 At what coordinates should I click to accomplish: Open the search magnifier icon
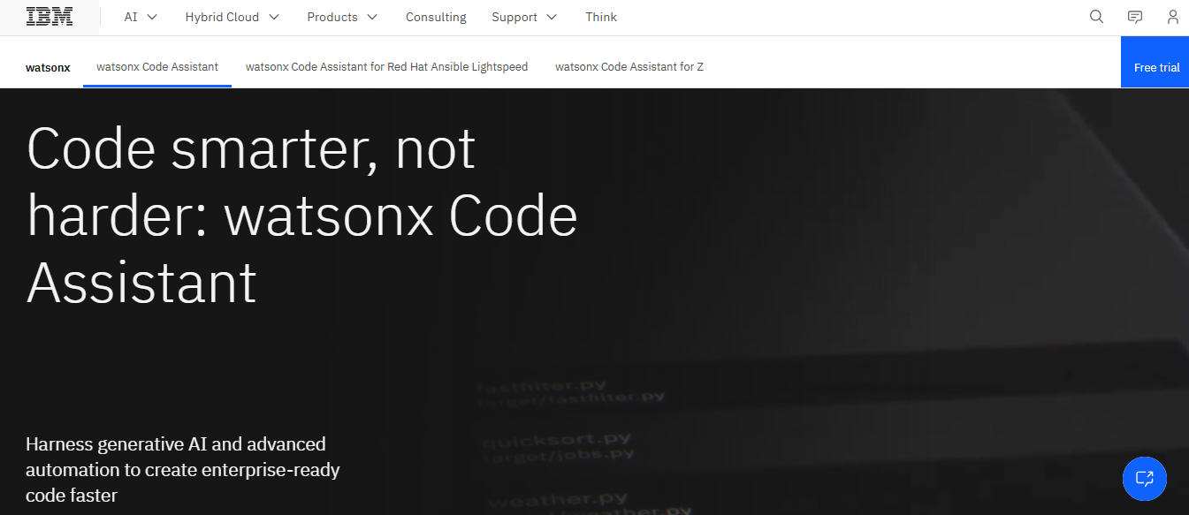pos(1096,17)
